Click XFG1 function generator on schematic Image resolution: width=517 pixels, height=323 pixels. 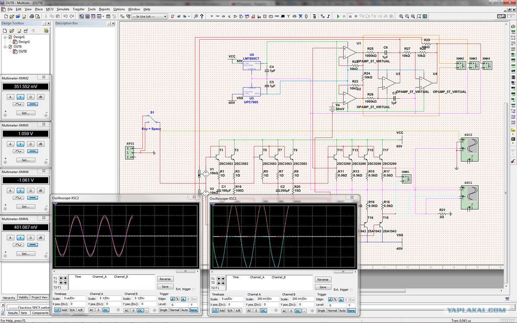coord(130,152)
